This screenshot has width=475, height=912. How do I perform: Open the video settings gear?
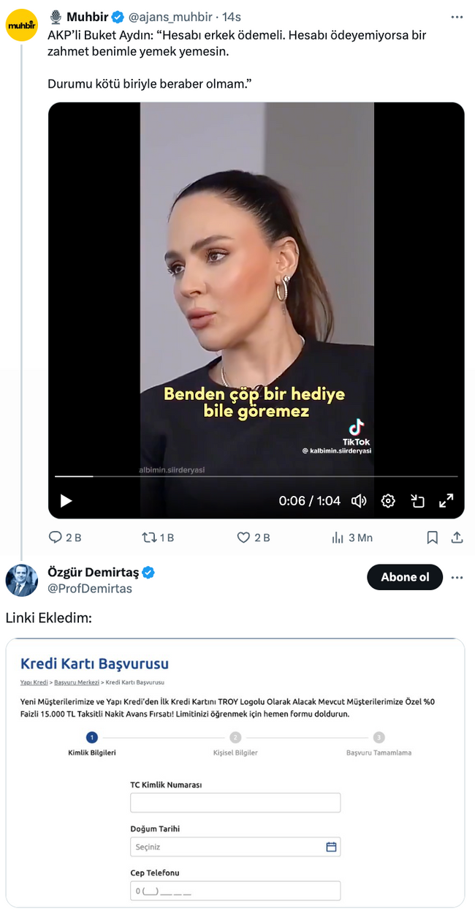pyautogui.click(x=388, y=501)
